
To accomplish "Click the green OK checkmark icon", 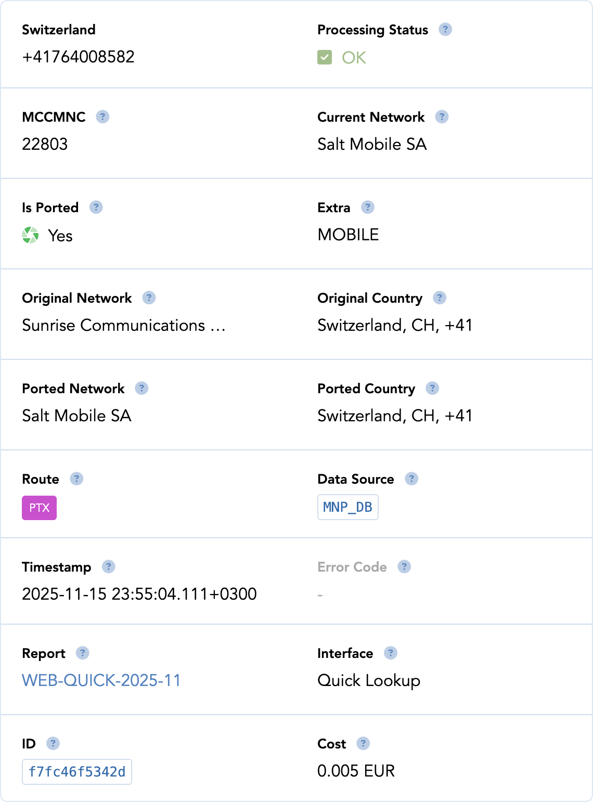I will click(x=325, y=57).
